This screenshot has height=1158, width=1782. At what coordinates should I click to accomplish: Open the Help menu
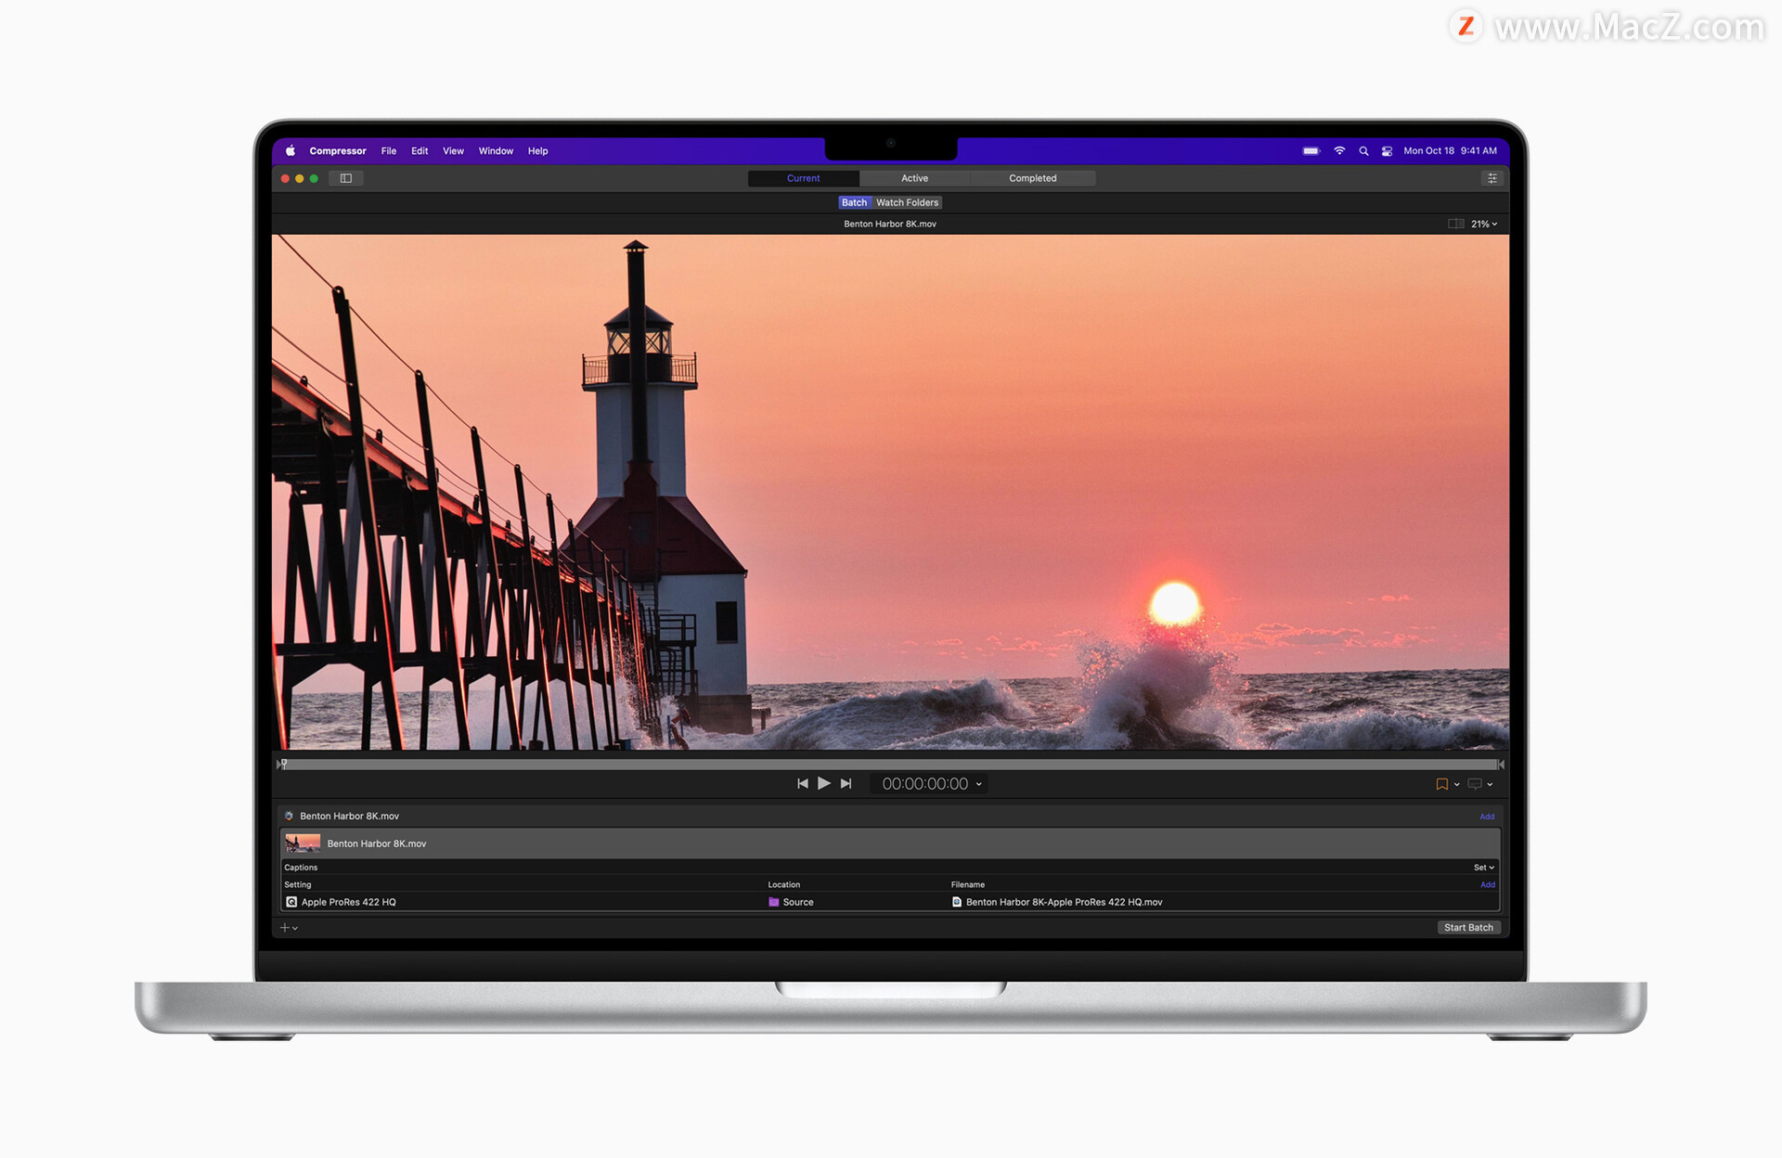click(x=536, y=149)
